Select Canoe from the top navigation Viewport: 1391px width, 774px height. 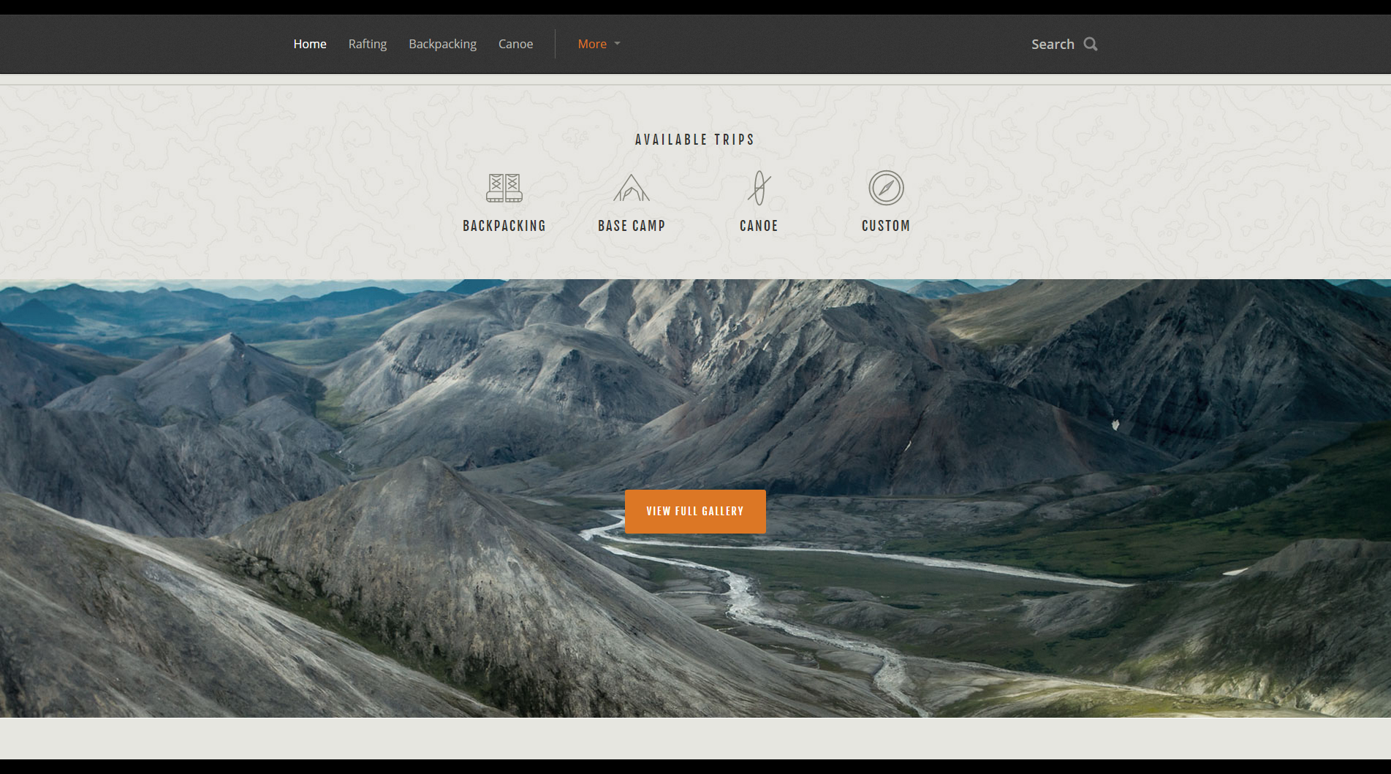coord(515,44)
